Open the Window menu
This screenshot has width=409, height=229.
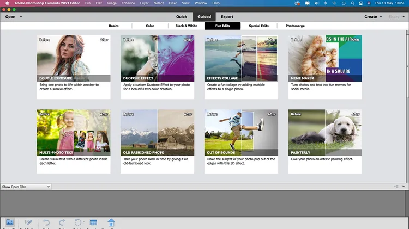tap(201, 3)
